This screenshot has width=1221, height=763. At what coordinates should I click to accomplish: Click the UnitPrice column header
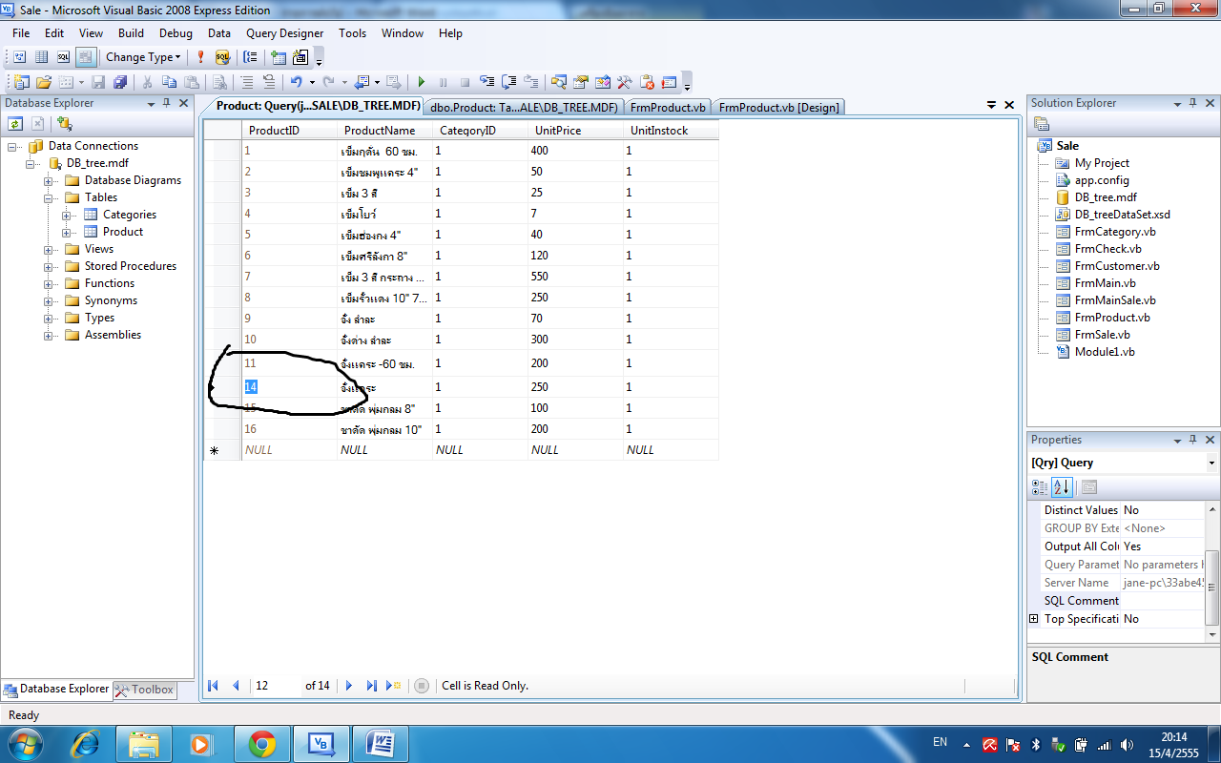575,131
